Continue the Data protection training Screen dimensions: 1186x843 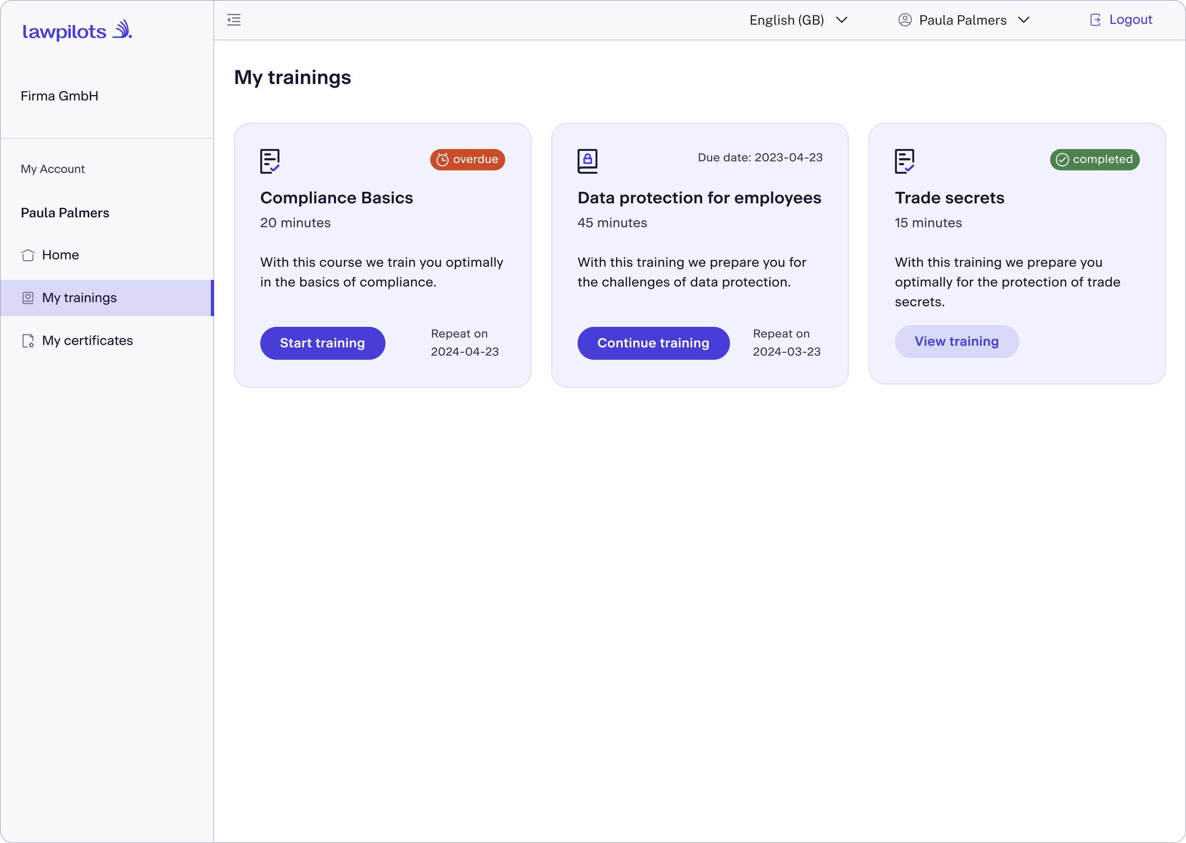pos(653,343)
